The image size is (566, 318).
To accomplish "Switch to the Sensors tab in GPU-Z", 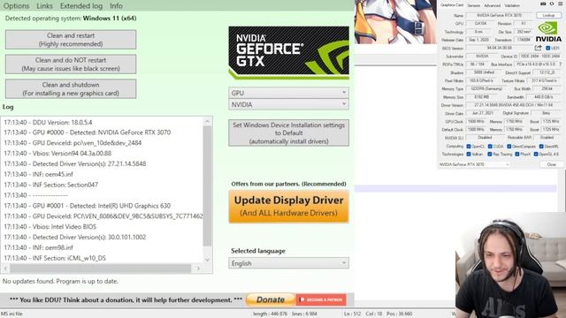I will point(474,5).
